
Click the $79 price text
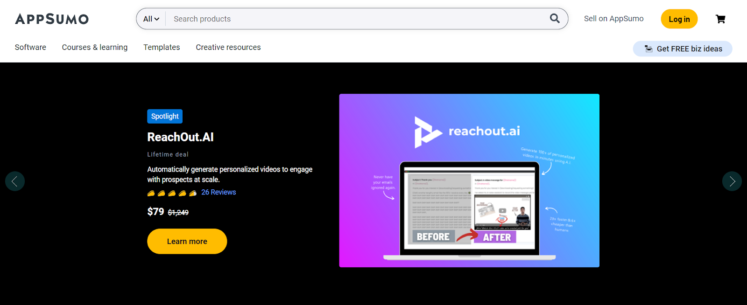155,212
